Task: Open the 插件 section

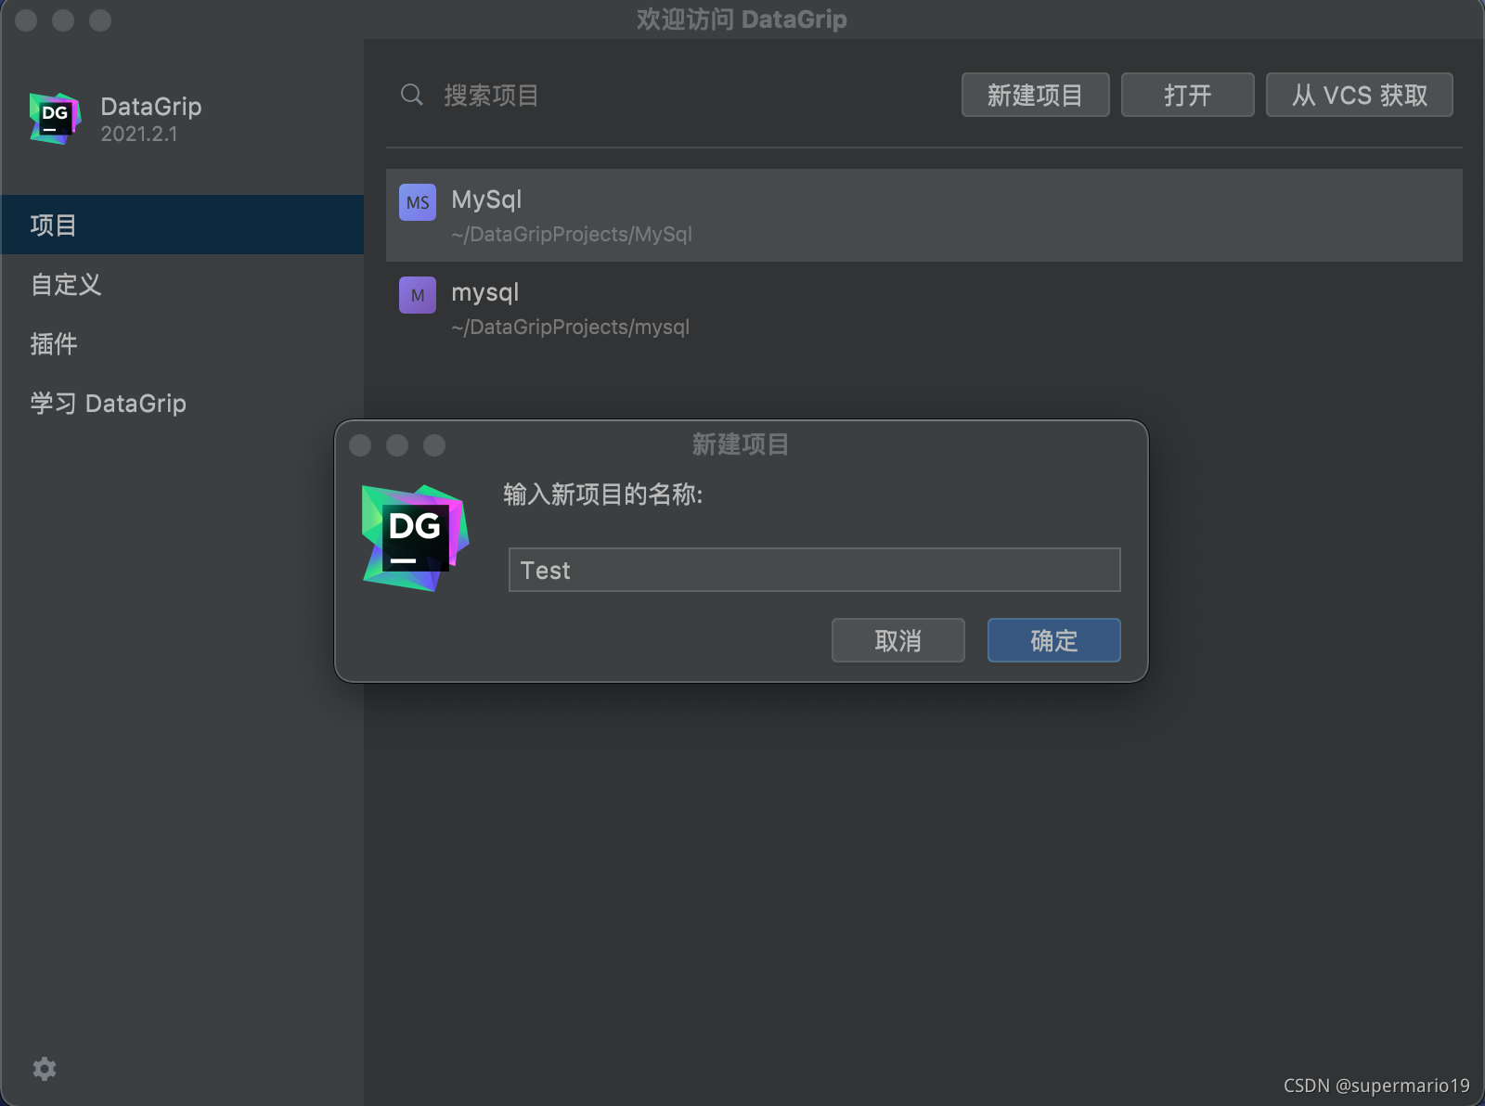Action: point(182,343)
